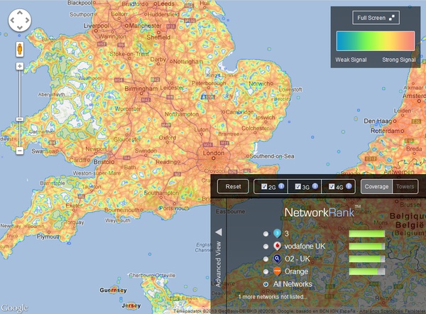Show info about 2G coverage
This screenshot has height=314, width=426.
[x=281, y=186]
